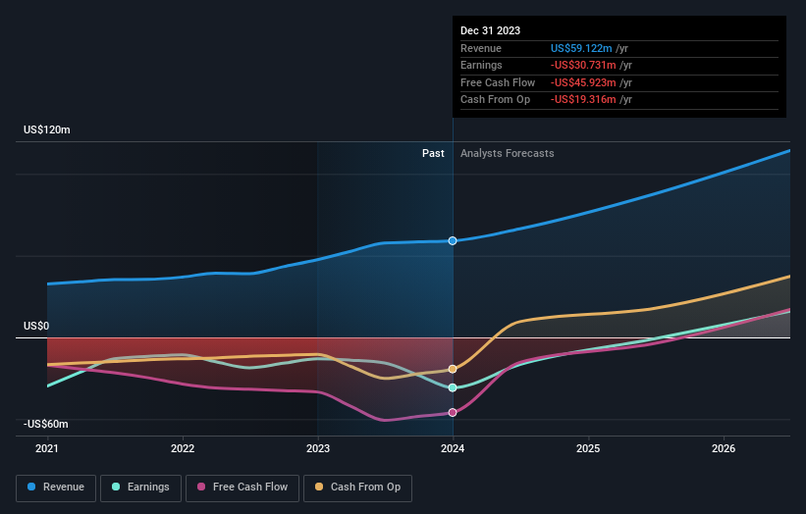Click the 2024 x-axis label

[x=453, y=448]
